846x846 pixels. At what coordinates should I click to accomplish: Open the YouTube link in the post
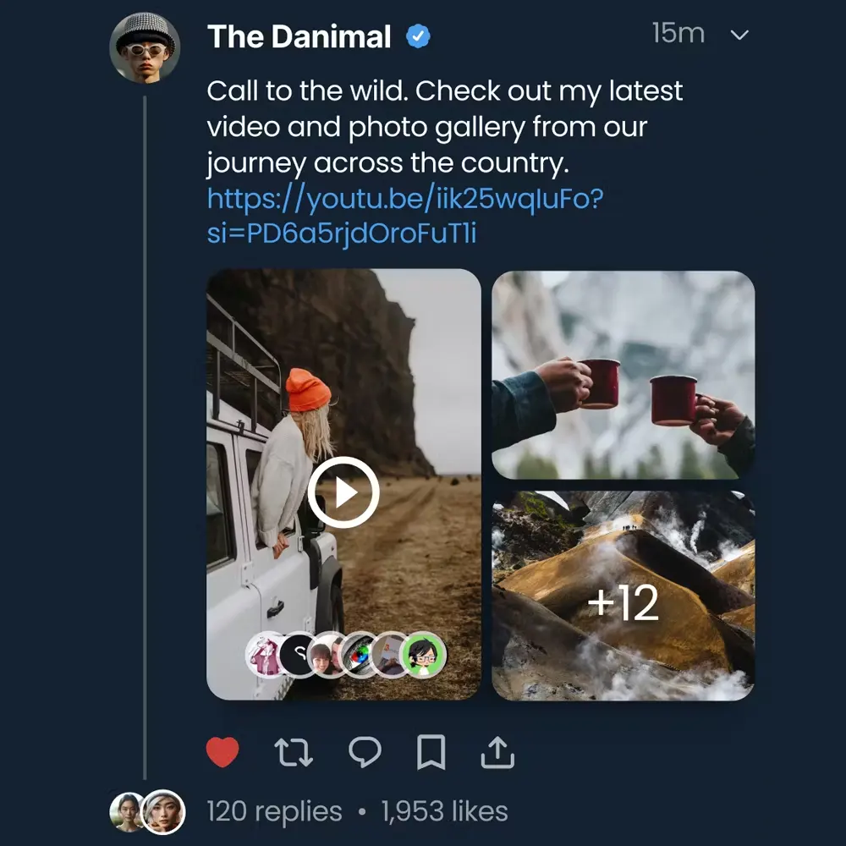pyautogui.click(x=404, y=215)
